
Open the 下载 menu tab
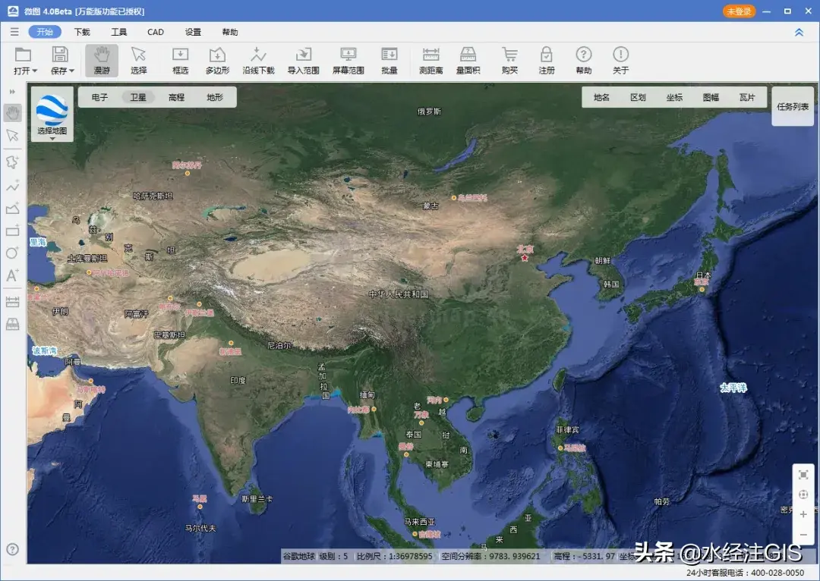[82, 32]
